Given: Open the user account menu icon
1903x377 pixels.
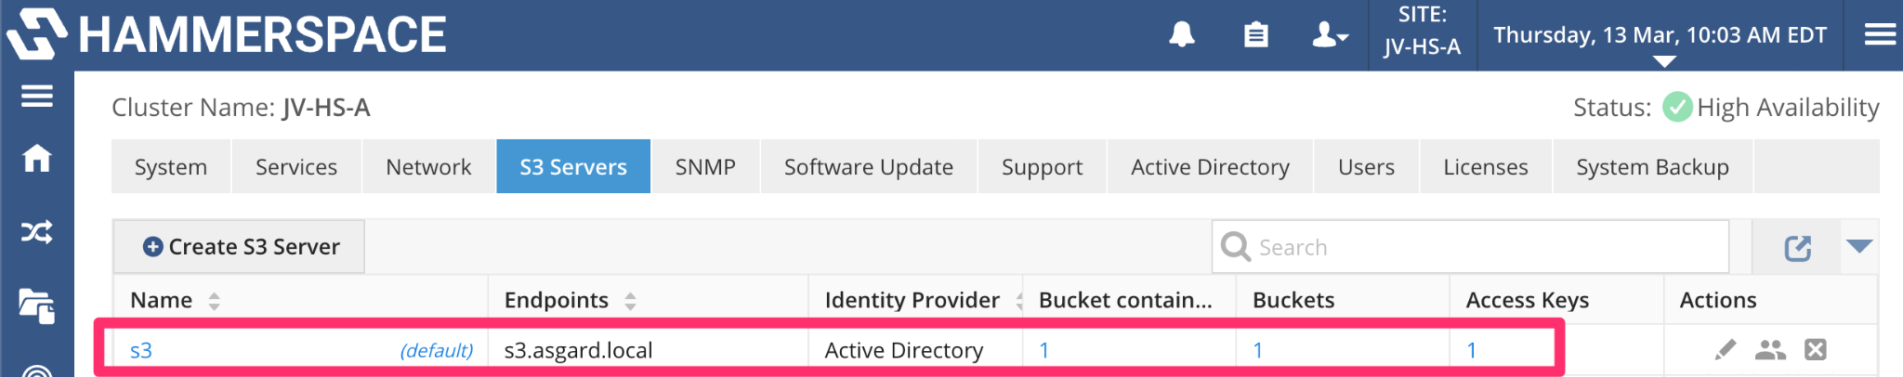Looking at the screenshot, I should tap(1331, 35).
